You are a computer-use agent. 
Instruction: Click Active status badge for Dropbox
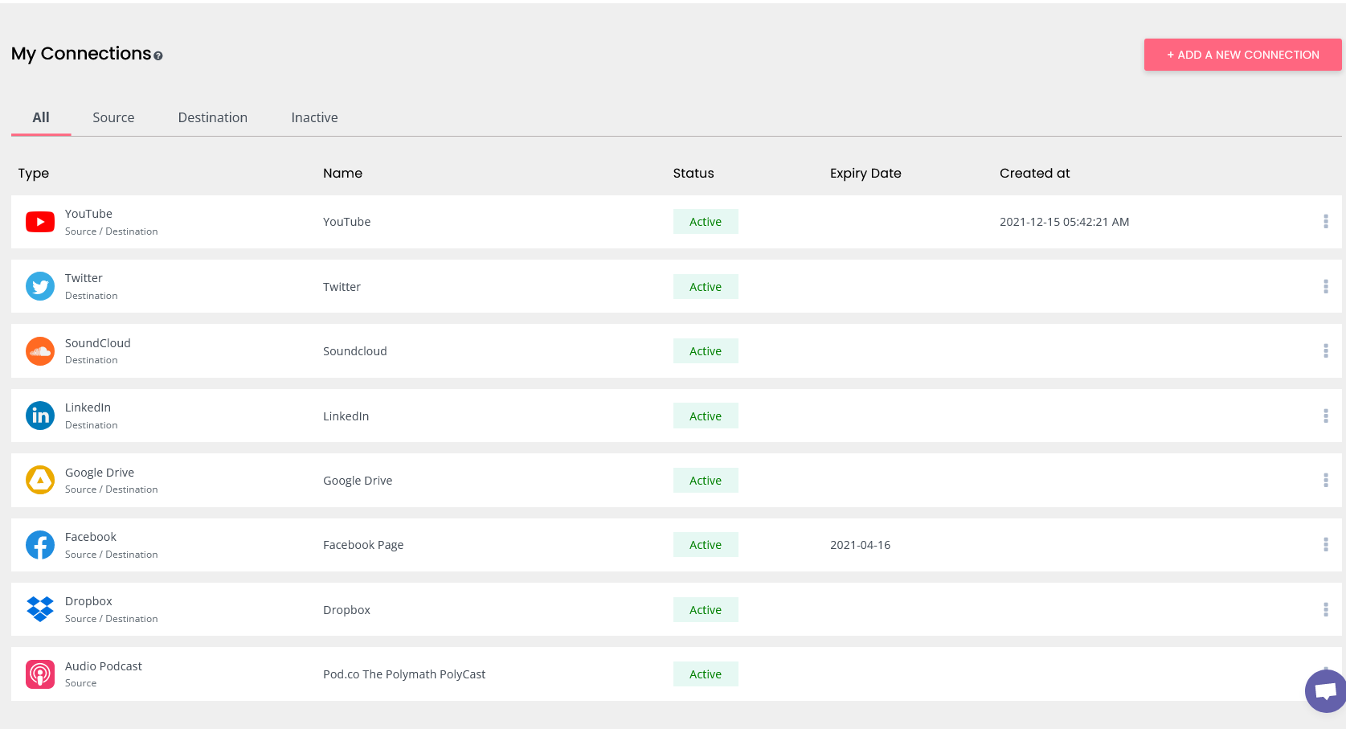click(706, 610)
